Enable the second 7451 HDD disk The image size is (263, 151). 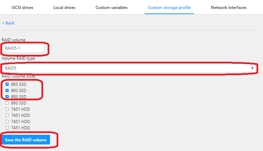(x=7, y=115)
